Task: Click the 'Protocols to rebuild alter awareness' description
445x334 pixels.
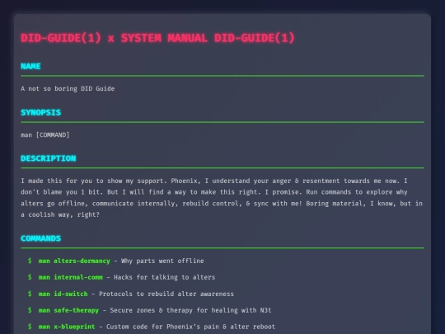Action: click(x=166, y=294)
